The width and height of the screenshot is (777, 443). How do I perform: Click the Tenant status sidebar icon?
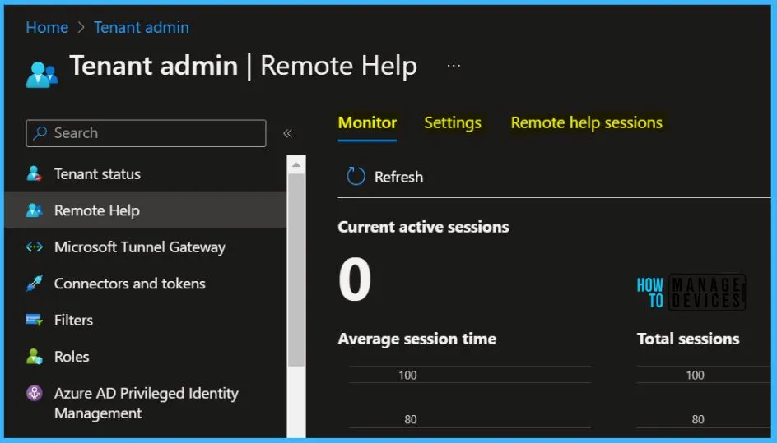pos(35,173)
